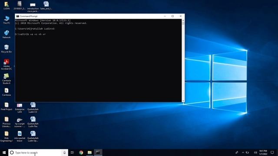Expand the hidden tray icons chevron
278x156 pixels.
point(243,153)
